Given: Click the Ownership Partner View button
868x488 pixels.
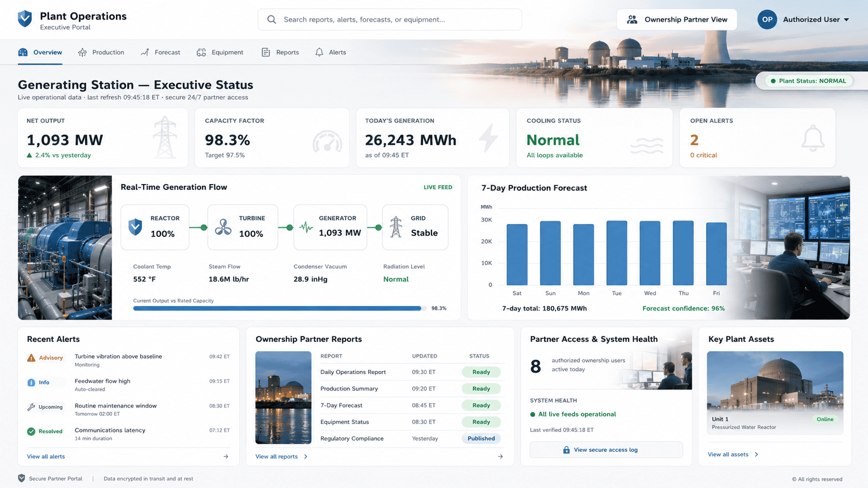Looking at the screenshot, I should pyautogui.click(x=676, y=20).
